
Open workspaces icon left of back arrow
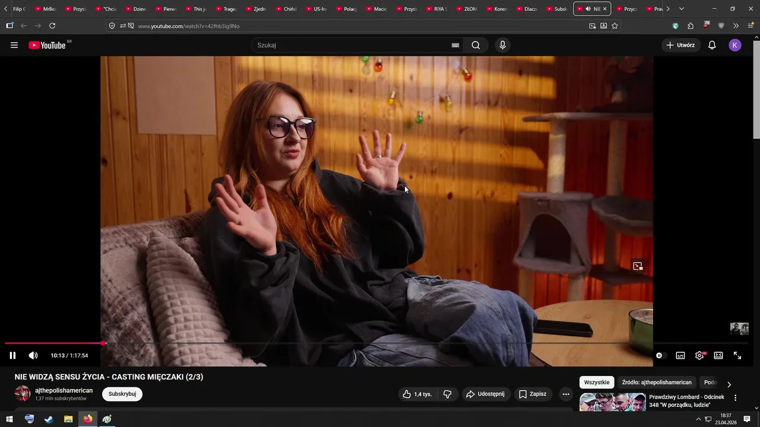[9, 26]
